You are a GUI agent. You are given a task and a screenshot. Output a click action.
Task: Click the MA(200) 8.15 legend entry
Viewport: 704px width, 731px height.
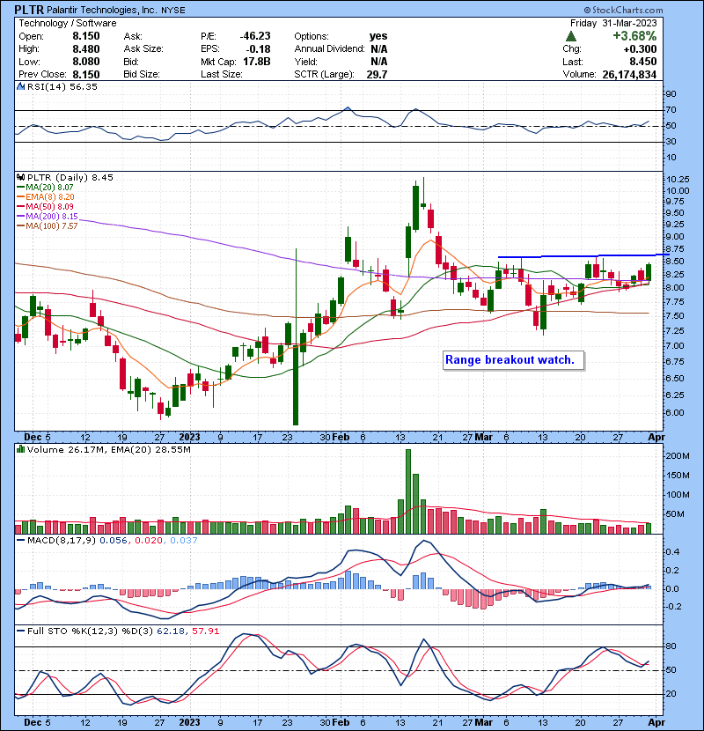(x=48, y=217)
